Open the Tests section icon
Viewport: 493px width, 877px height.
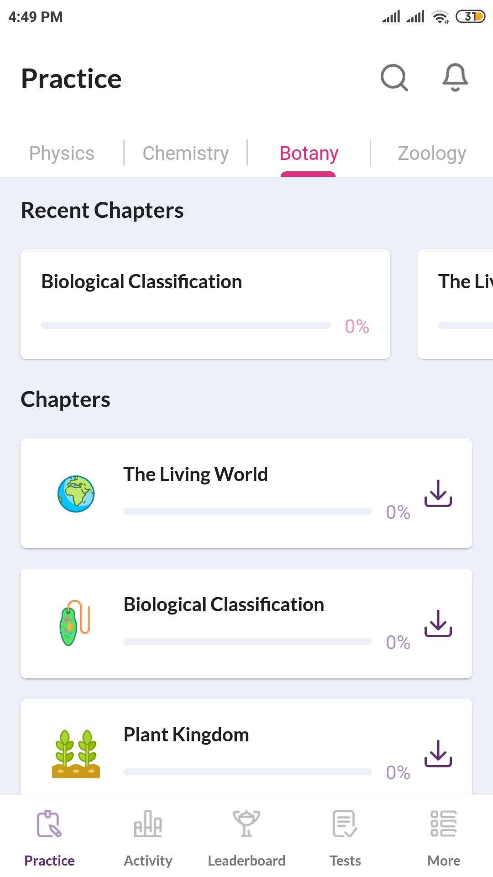click(345, 825)
